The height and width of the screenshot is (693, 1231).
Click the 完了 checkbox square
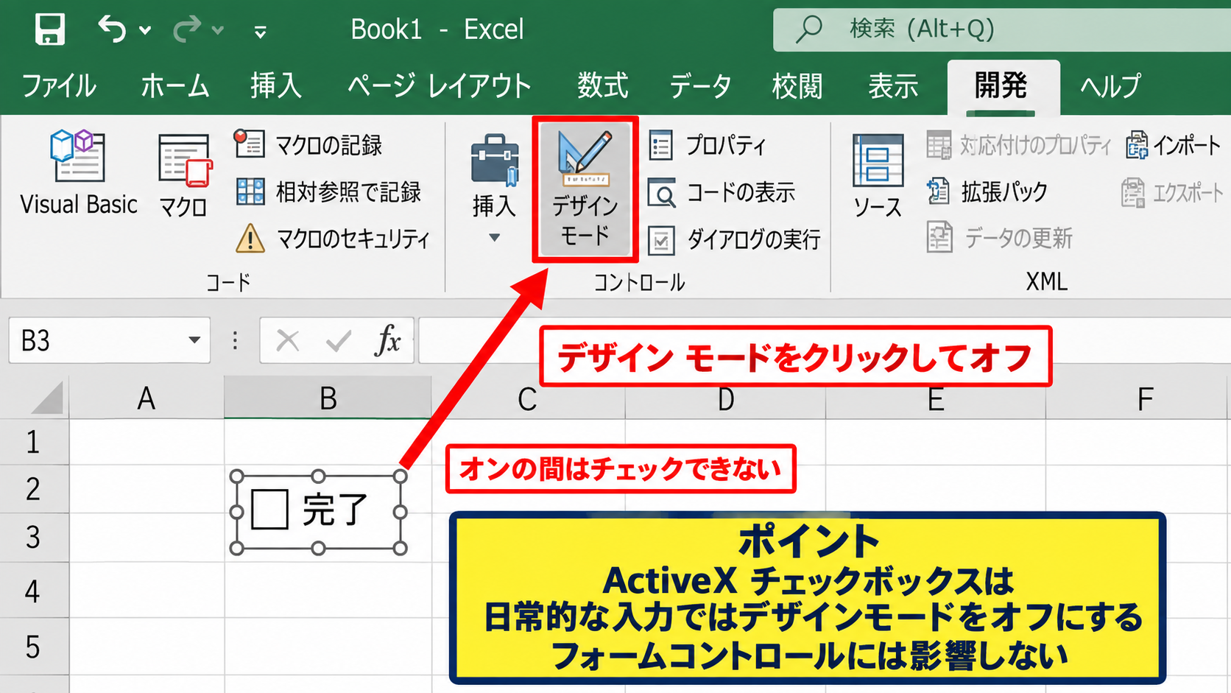coord(269,510)
